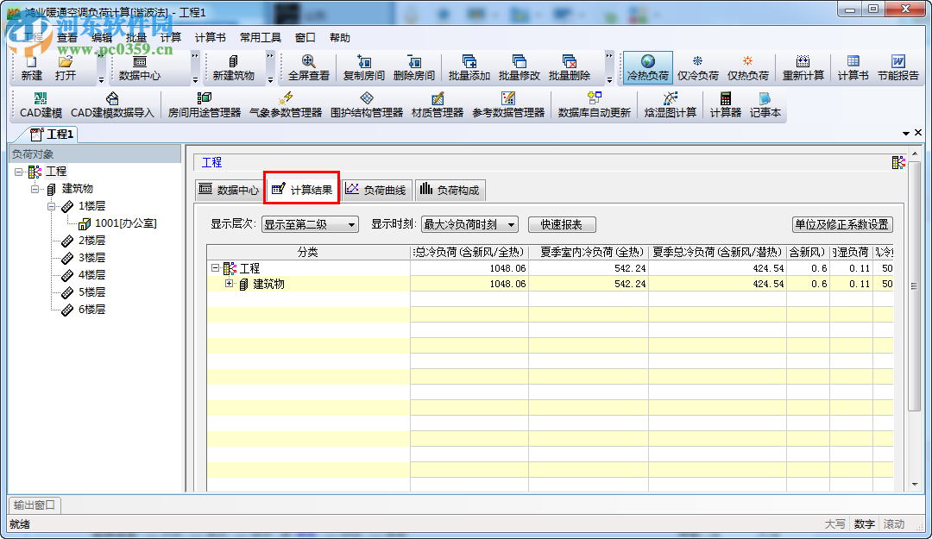Open 计算书 menu in menu bar
The width and height of the screenshot is (932, 539).
point(211,37)
